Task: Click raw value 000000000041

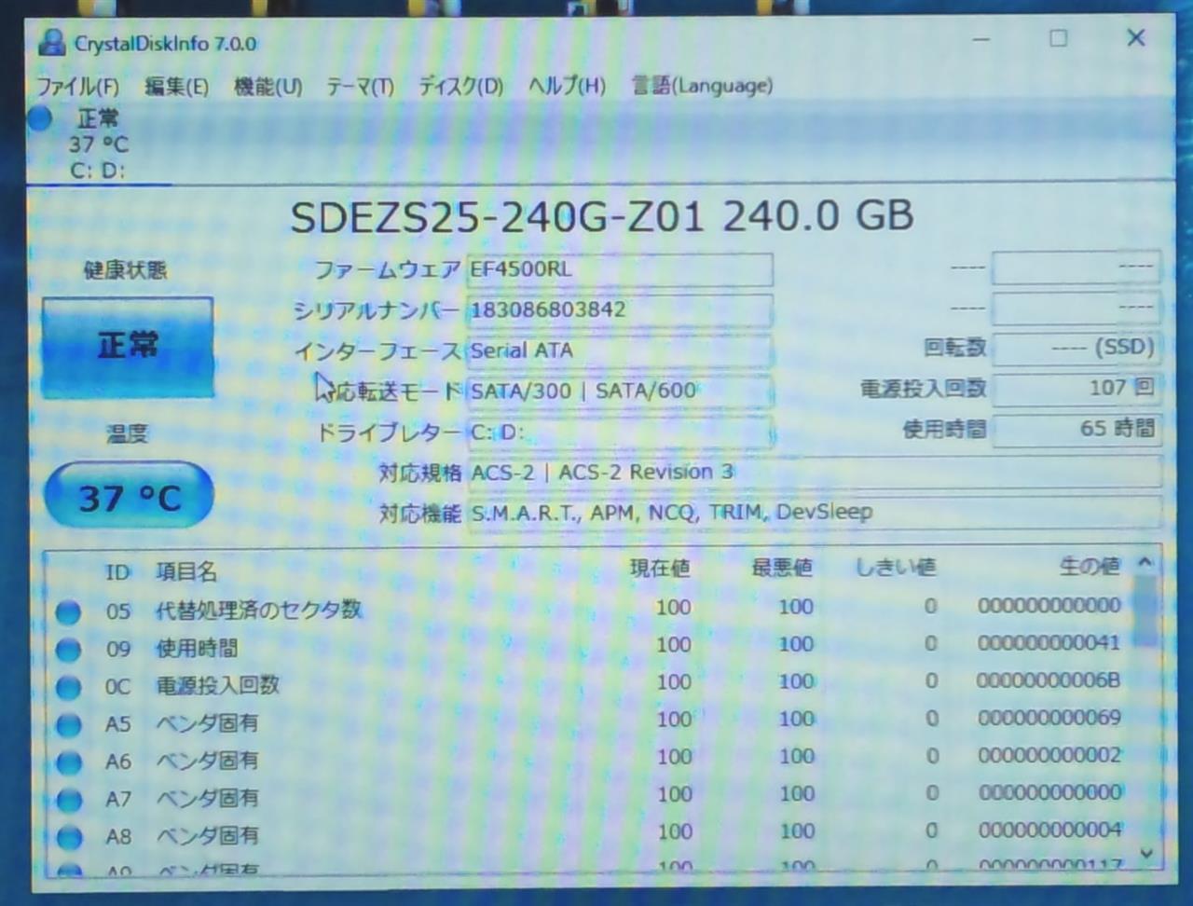Action: [x=1049, y=643]
